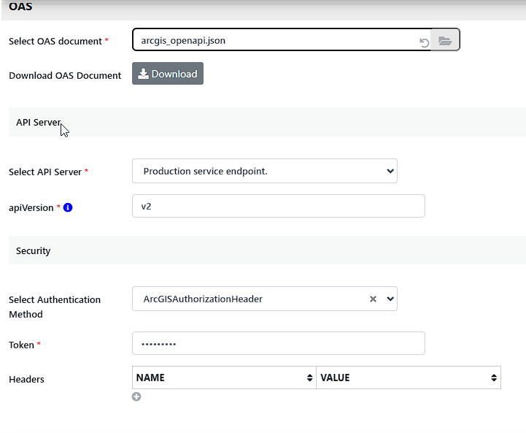Open the folder browse icon for OAS document
526x433 pixels.
click(x=445, y=41)
